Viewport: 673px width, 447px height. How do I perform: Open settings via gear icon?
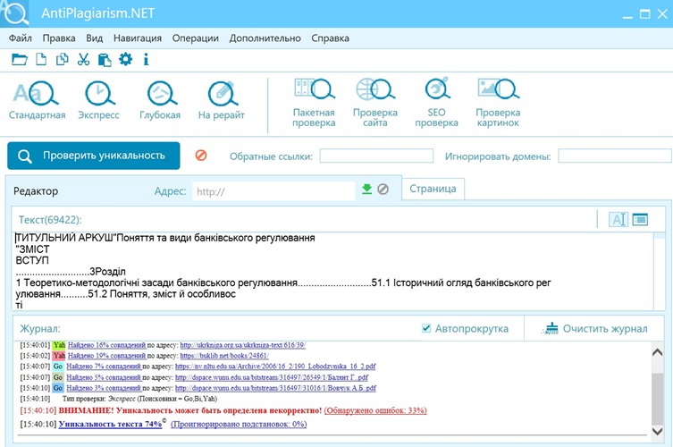[x=125, y=59]
